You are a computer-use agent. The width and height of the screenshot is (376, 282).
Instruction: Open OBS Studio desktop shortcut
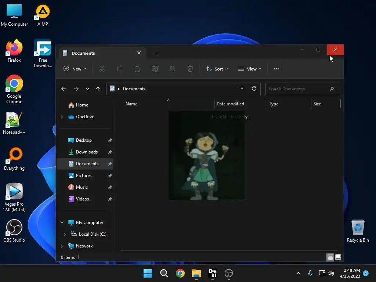[x=14, y=231]
